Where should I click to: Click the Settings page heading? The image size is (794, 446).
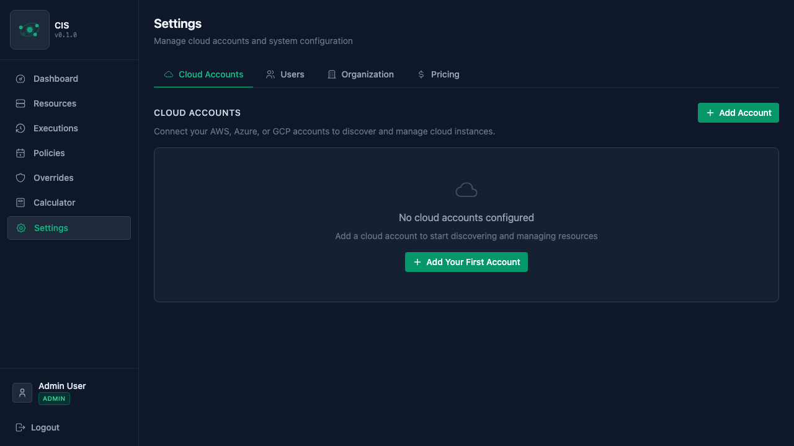coord(177,24)
